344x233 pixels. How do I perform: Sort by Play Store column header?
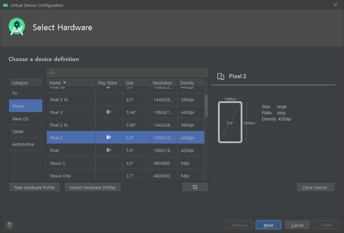(x=109, y=83)
